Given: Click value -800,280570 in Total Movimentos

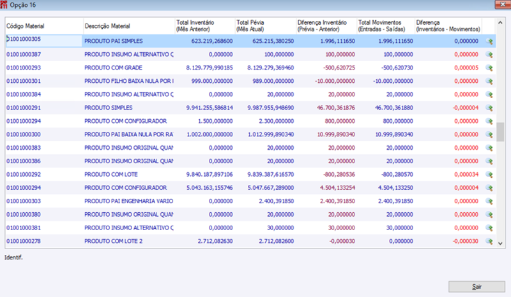Looking at the screenshot, I should (x=397, y=175).
